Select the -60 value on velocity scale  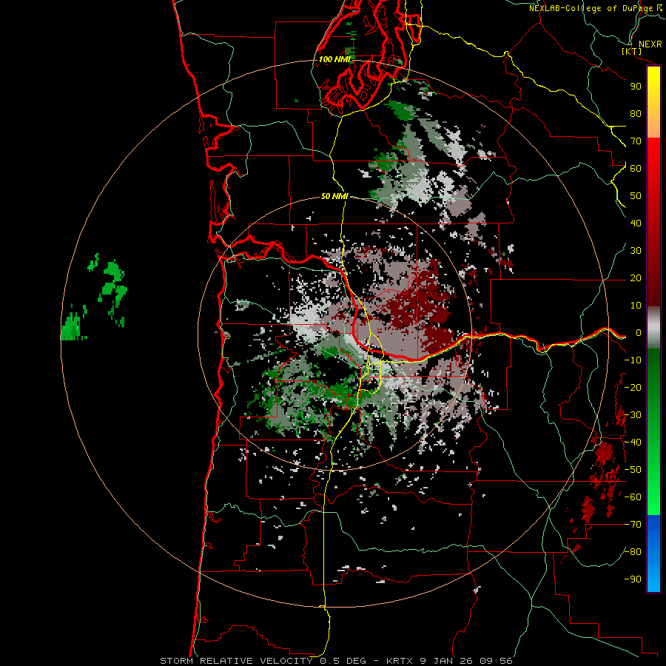coord(633,497)
